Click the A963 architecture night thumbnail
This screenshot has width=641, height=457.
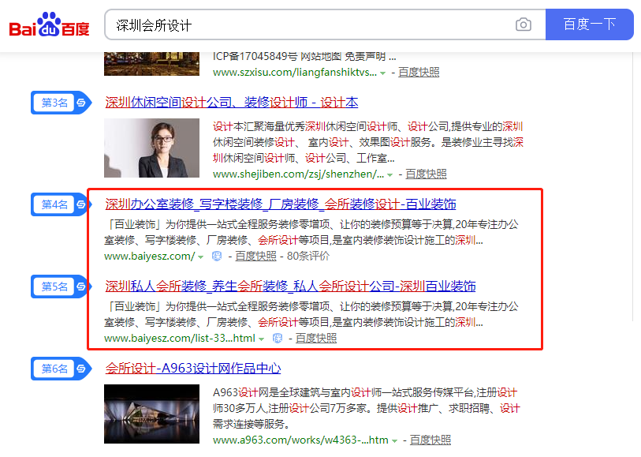pyautogui.click(x=151, y=414)
